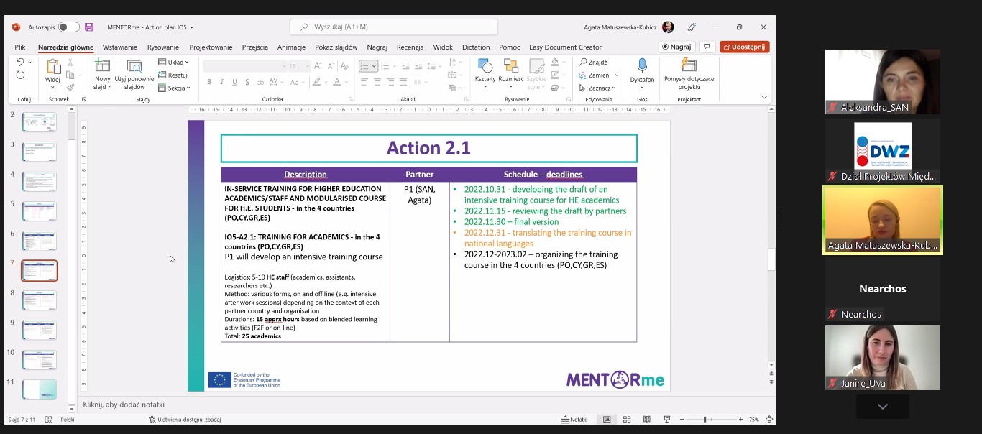Toggle the Autozapis (AutoSave) switch
This screenshot has width=982, height=434.
[69, 27]
